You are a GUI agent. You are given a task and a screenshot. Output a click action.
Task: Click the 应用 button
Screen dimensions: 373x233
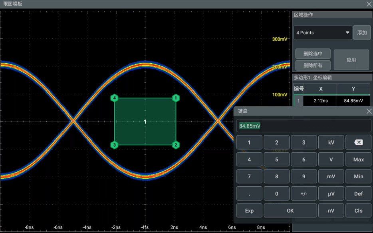tap(351, 60)
